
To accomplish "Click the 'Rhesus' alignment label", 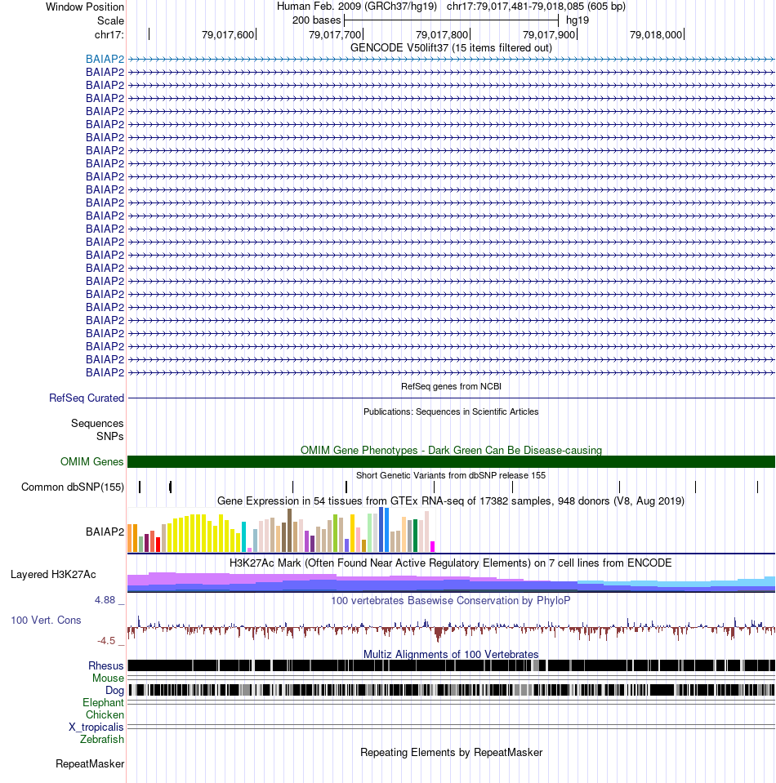I will [106, 666].
